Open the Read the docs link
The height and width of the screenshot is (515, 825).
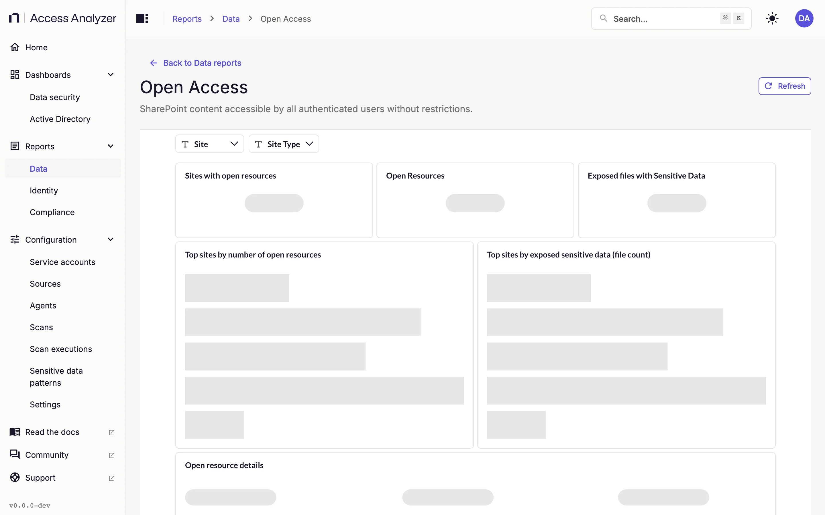(63, 432)
